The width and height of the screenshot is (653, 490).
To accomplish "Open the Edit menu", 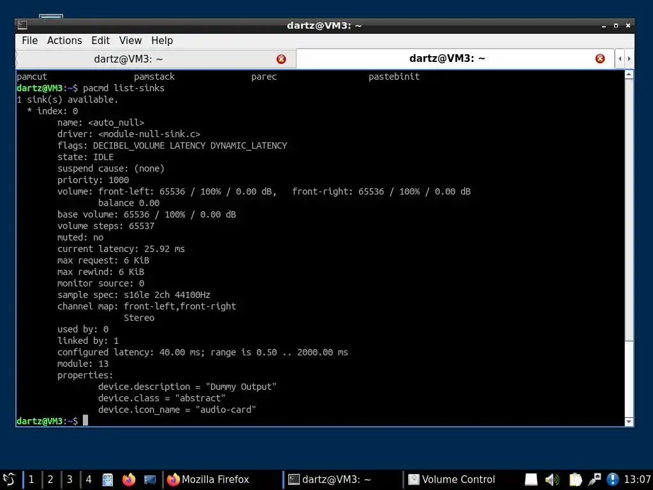I will point(100,40).
